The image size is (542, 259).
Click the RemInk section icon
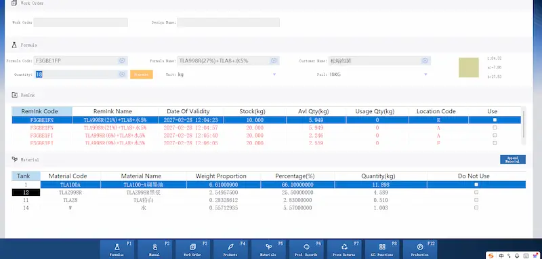coord(14,95)
